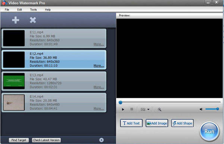Minimize the Video Watermark Pro window

click(208, 3)
